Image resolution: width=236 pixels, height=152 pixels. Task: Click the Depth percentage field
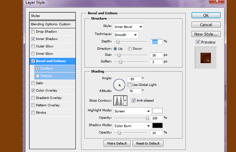click(x=157, y=42)
